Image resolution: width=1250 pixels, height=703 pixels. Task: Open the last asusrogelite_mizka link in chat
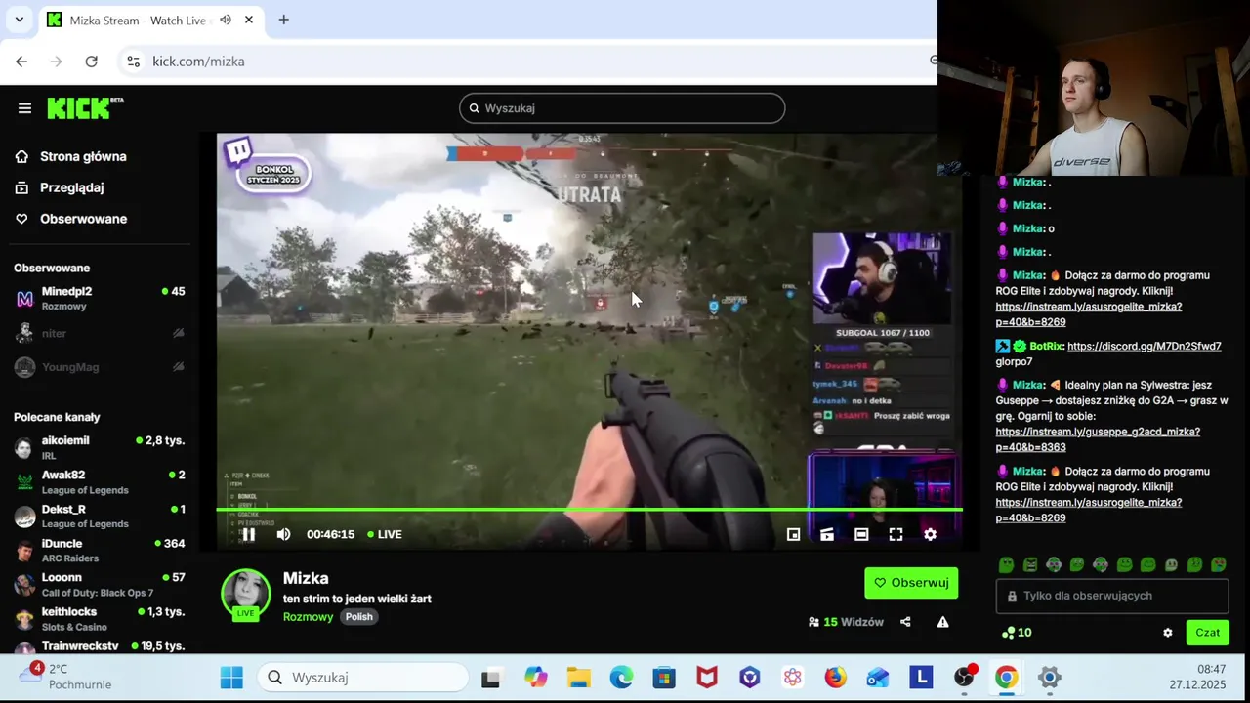tap(1089, 510)
